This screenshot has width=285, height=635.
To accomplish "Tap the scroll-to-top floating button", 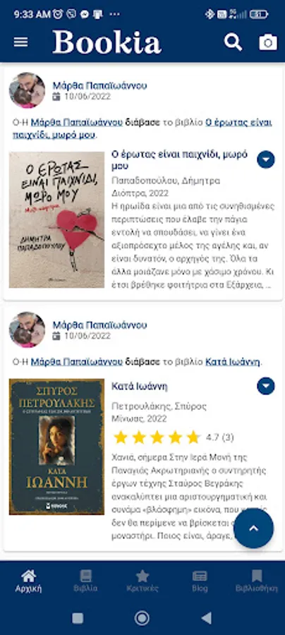I will [254, 528].
